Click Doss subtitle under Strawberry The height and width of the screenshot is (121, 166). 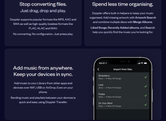click(x=110, y=79)
